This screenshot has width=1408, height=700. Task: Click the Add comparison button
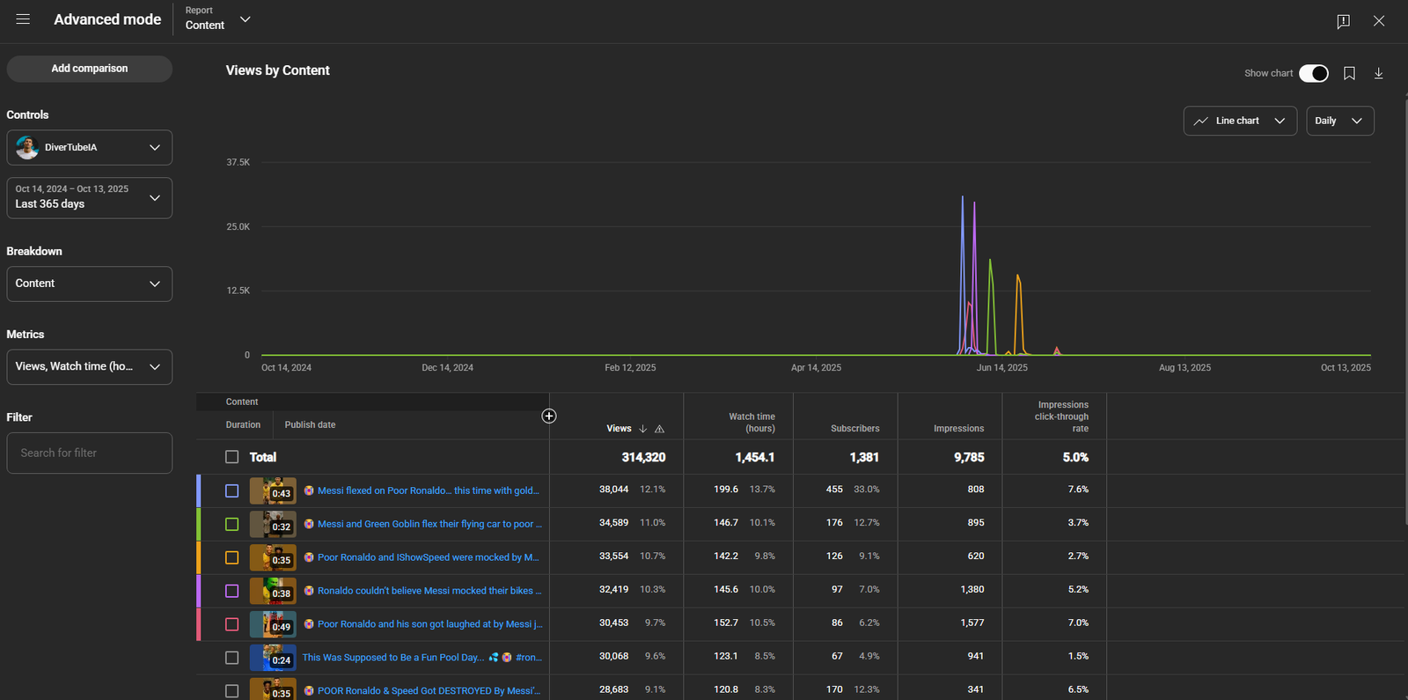[x=89, y=69]
